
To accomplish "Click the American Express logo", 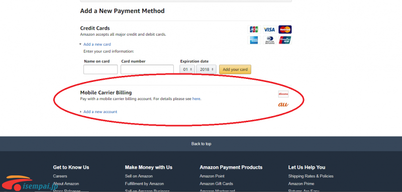I will point(254,40).
